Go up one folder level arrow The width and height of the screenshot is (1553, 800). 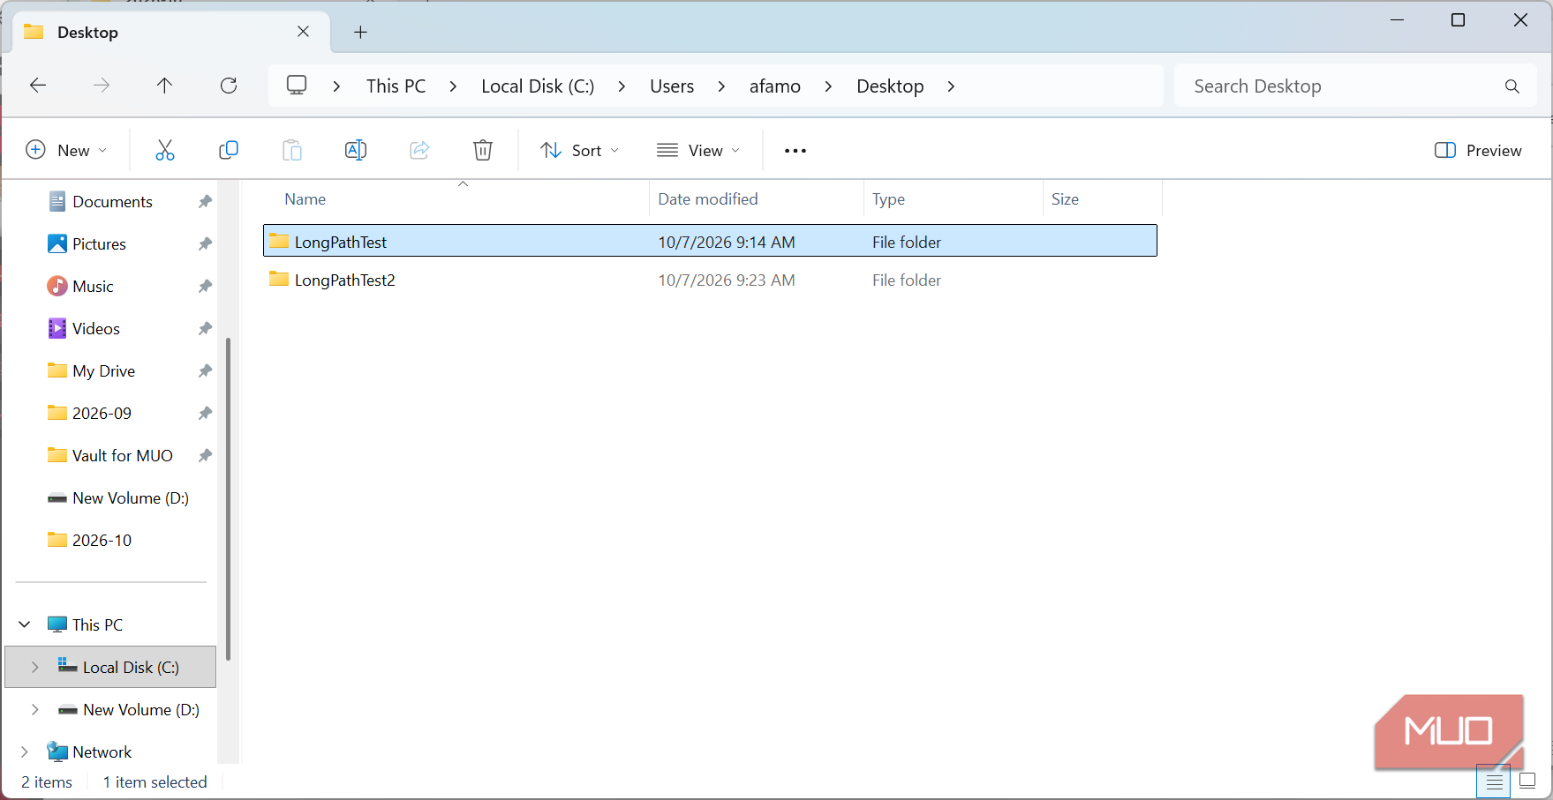(x=165, y=86)
